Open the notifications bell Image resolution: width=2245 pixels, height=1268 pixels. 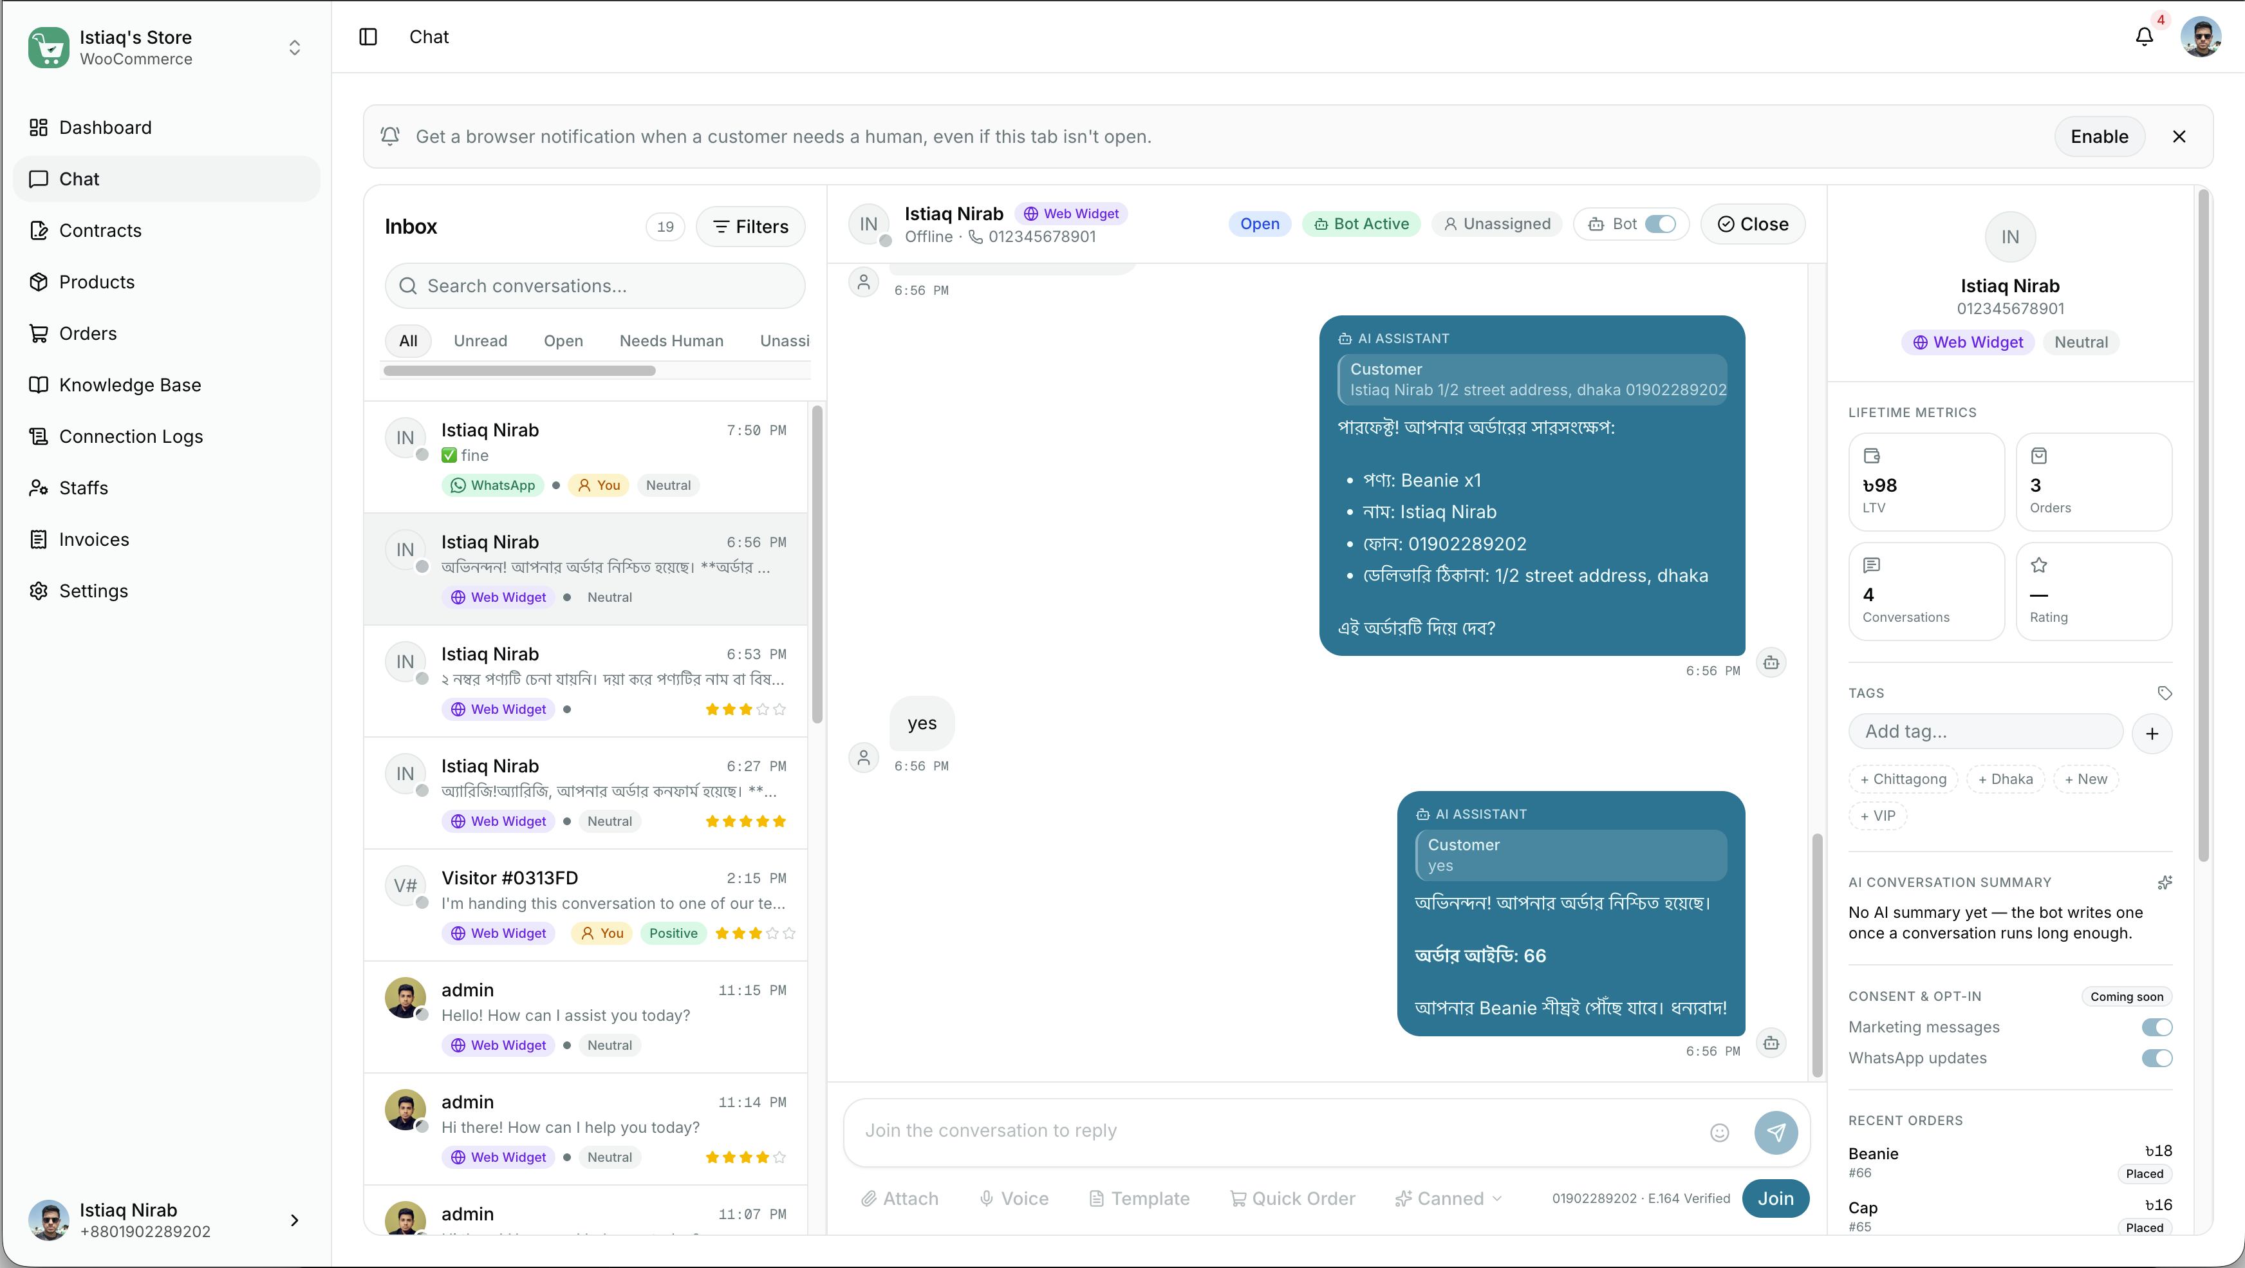(x=2144, y=37)
